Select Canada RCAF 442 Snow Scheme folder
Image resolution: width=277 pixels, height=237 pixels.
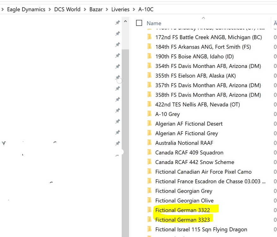tap(195, 162)
